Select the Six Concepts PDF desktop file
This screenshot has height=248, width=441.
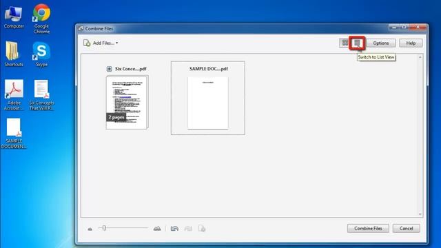(41, 95)
